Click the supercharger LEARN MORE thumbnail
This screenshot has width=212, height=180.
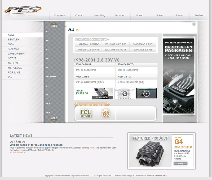pyautogui.click(x=102, y=94)
